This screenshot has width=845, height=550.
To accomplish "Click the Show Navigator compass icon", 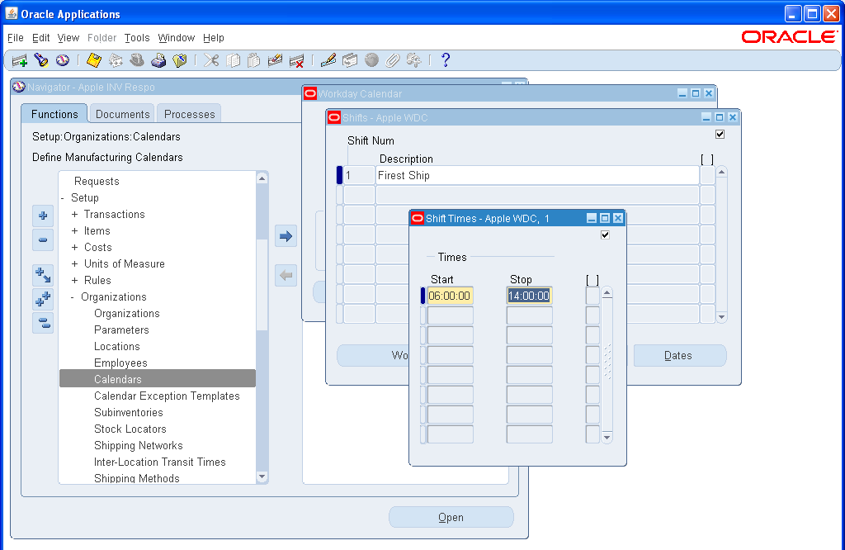I will (63, 60).
